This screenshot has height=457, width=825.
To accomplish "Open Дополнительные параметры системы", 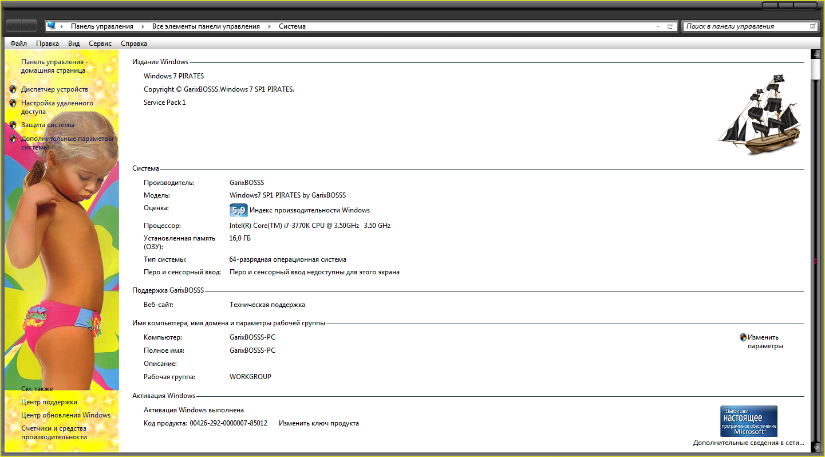I will click(67, 143).
